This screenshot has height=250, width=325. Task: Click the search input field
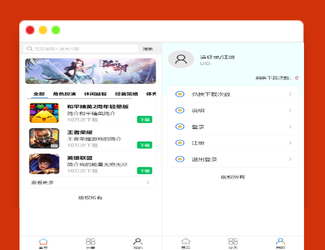[x=80, y=48]
